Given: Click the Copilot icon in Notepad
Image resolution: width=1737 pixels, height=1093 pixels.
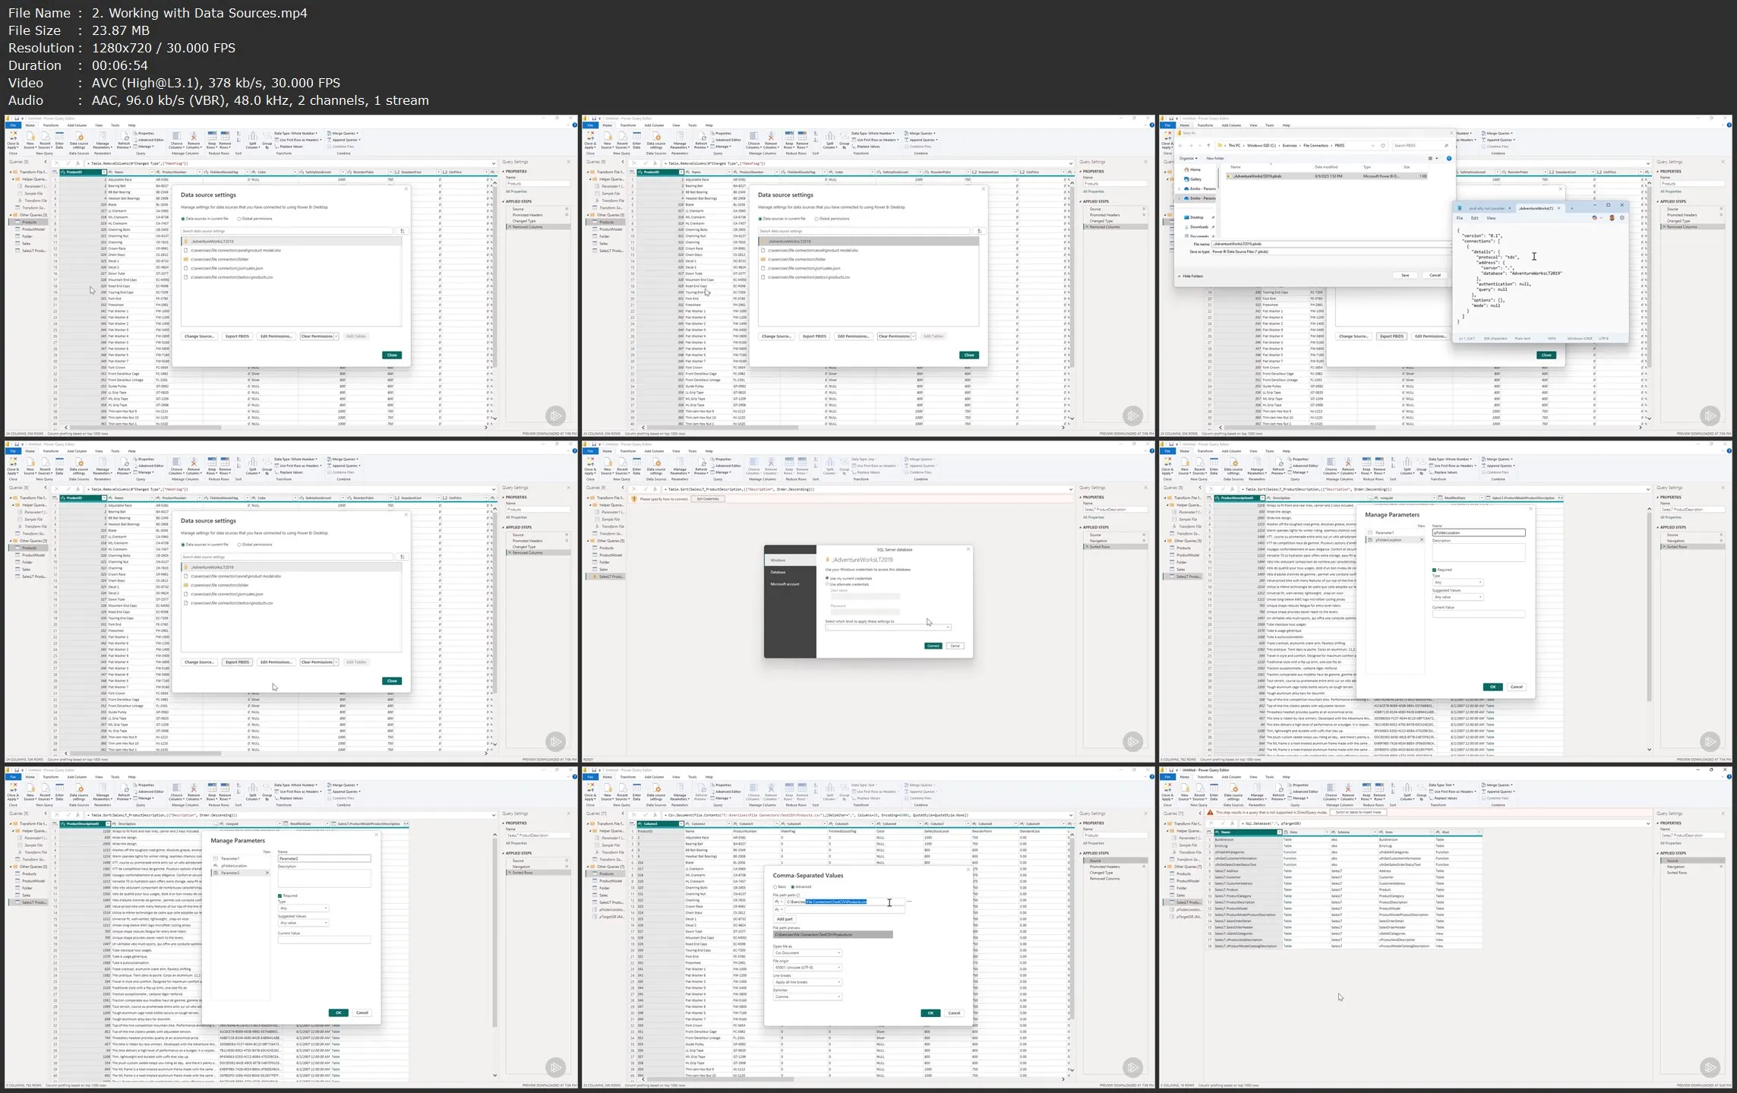Looking at the screenshot, I should tap(1594, 218).
